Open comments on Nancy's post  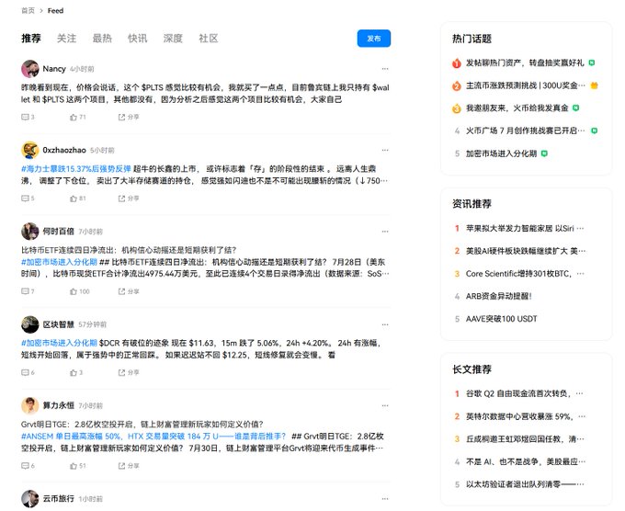[x=28, y=117]
